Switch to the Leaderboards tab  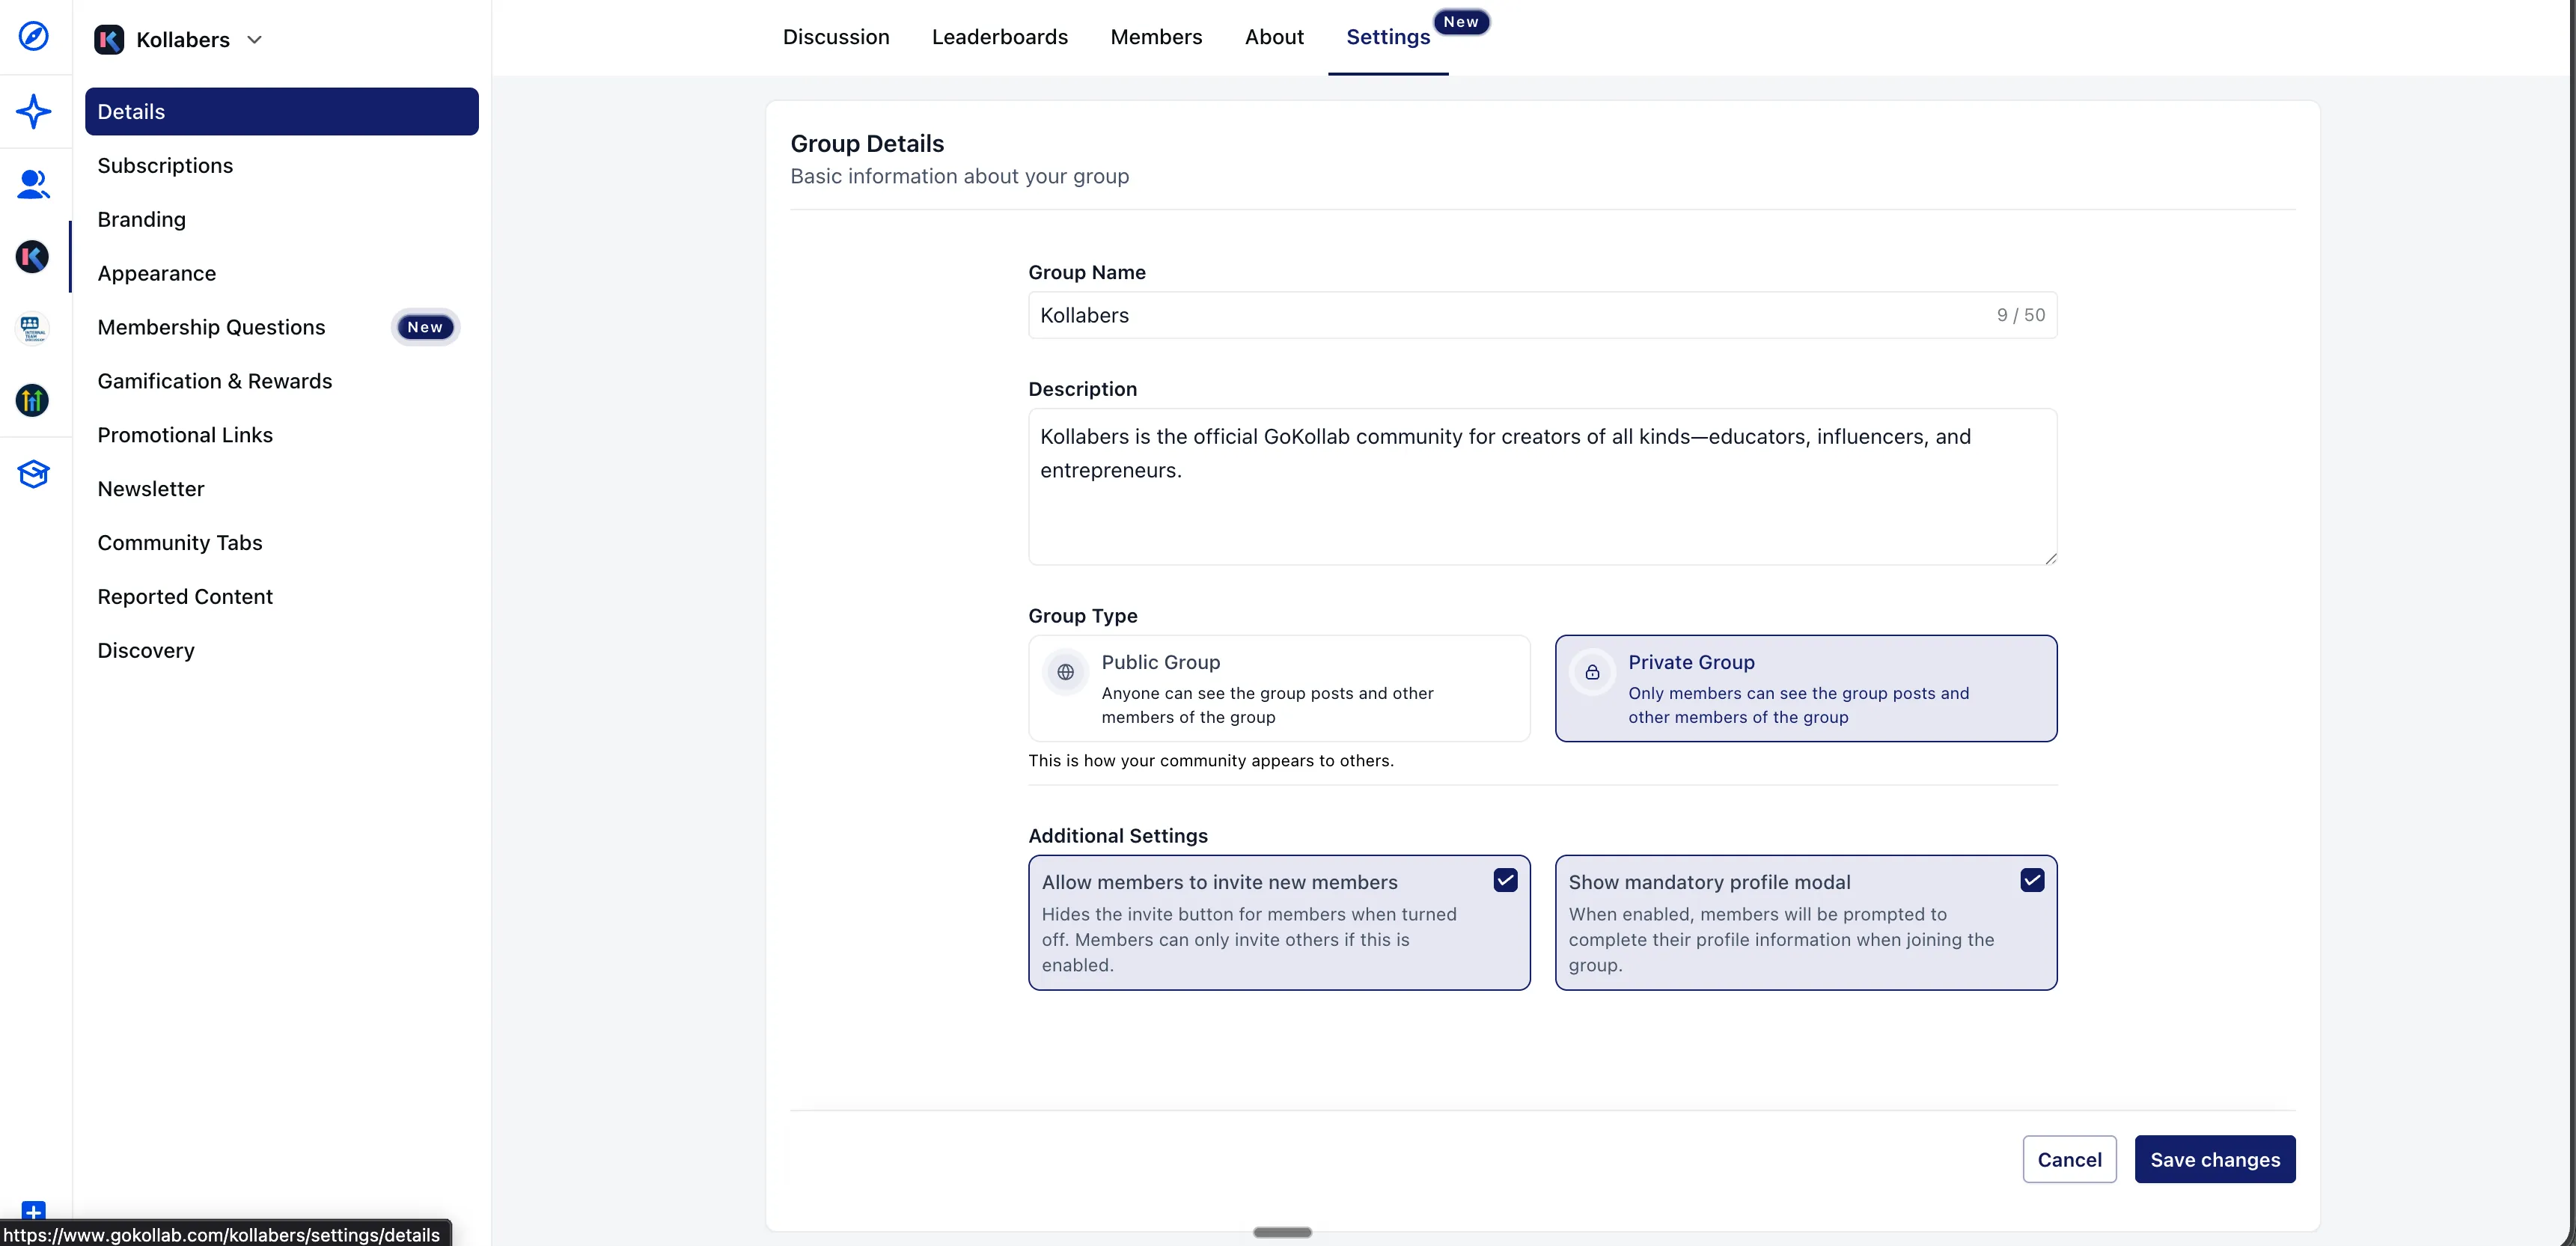[x=1000, y=37]
